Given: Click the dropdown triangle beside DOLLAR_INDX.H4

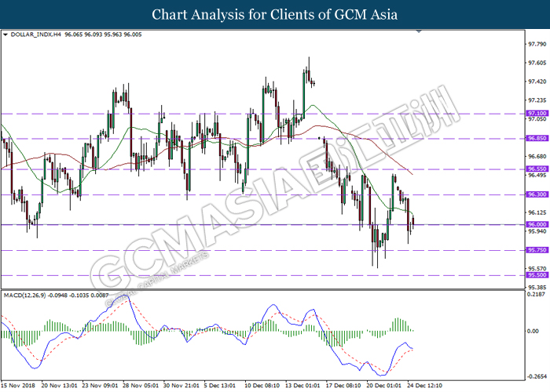Looking at the screenshot, I should coord(5,34).
